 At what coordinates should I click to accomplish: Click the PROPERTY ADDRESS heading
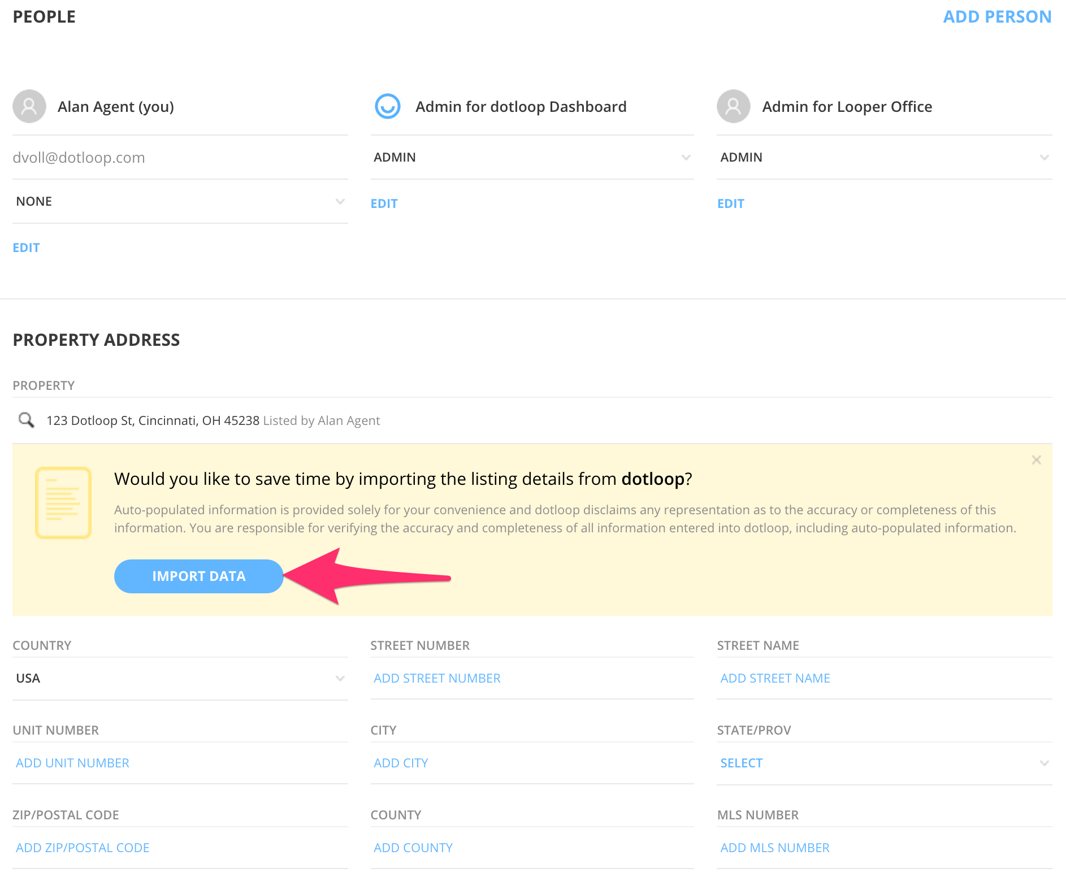tap(96, 340)
